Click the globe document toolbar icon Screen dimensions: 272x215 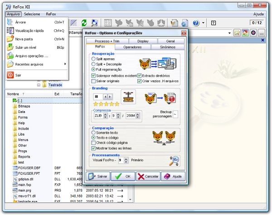click(185, 23)
